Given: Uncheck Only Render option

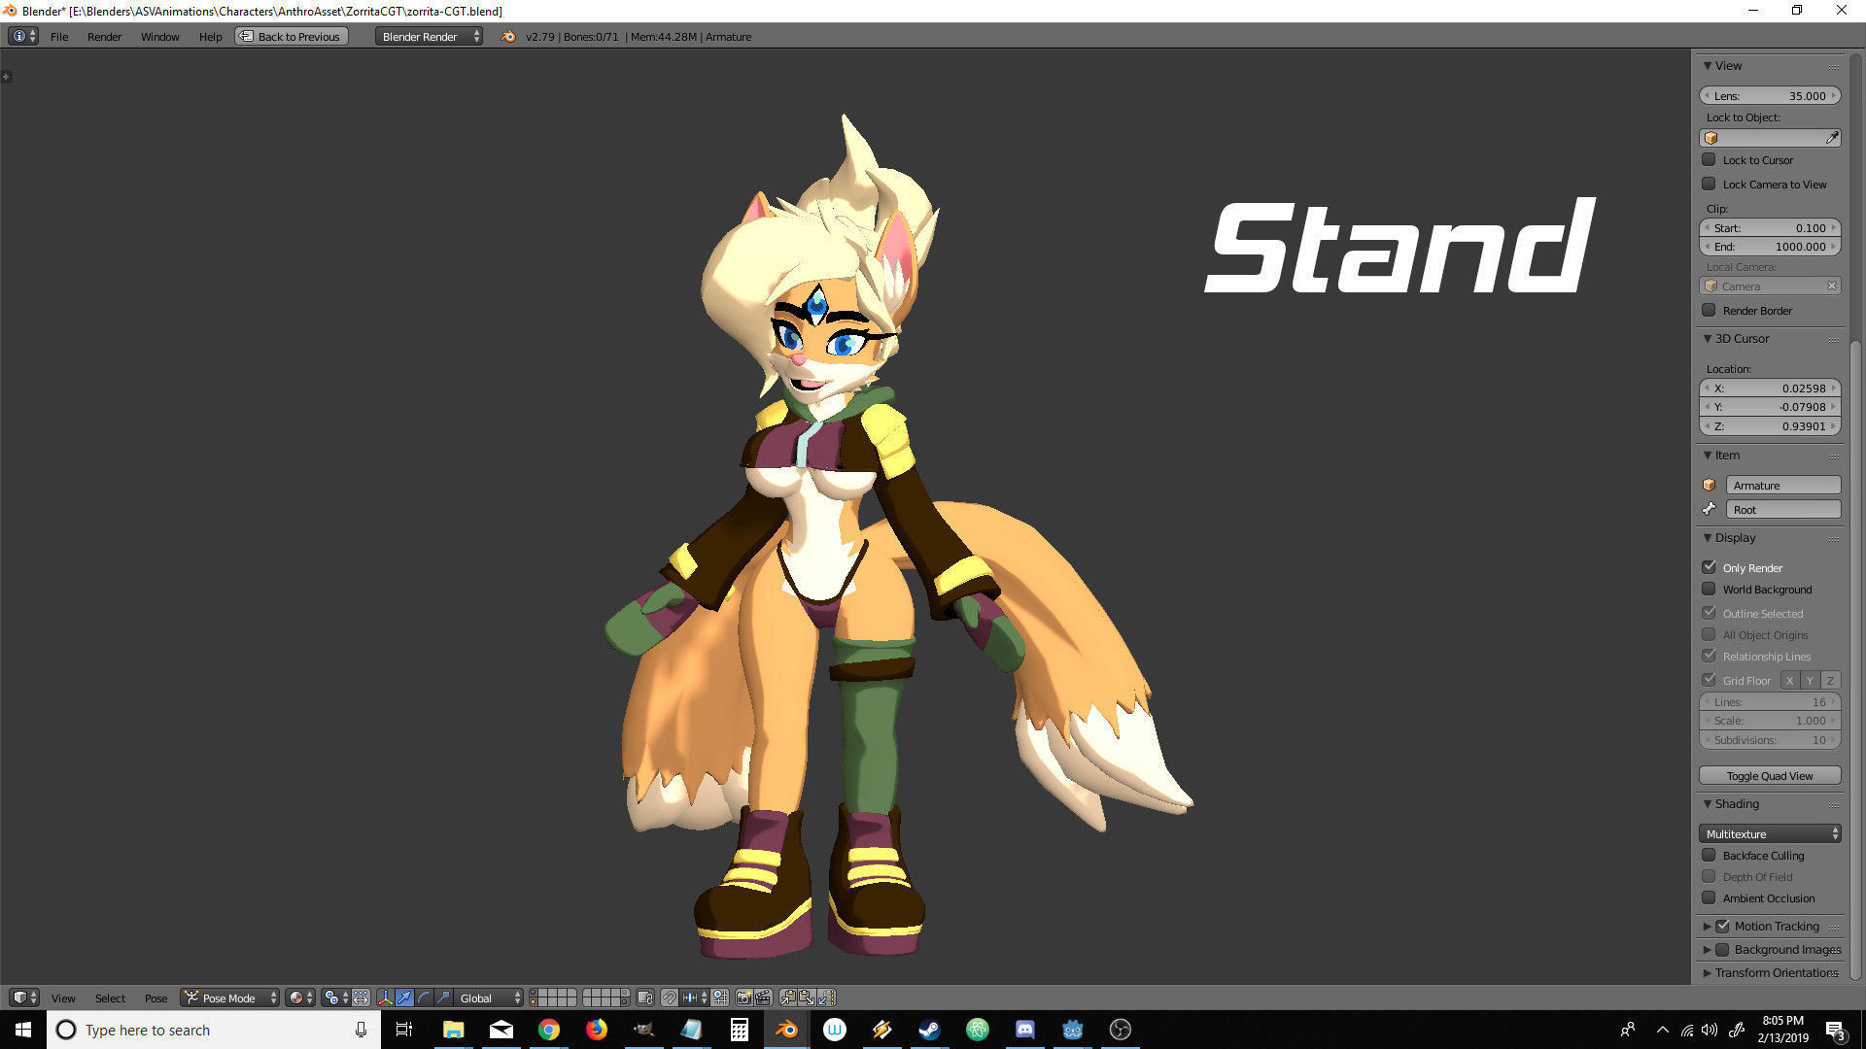Looking at the screenshot, I should tap(1709, 567).
